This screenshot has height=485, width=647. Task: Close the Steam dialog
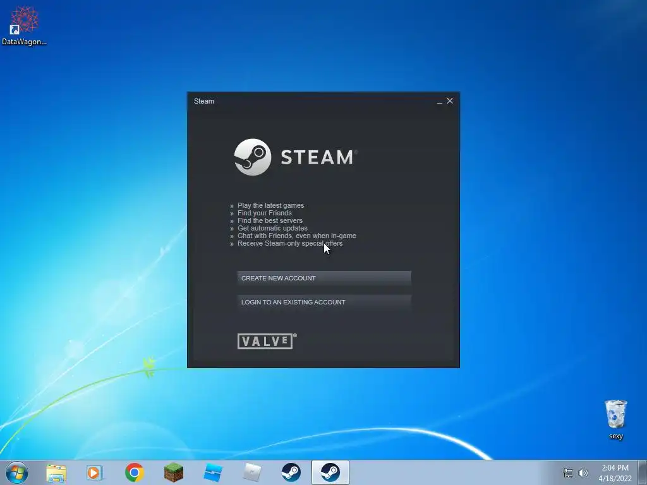[450, 100]
